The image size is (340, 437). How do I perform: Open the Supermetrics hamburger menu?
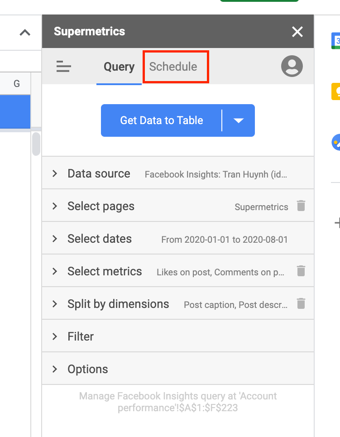point(64,67)
